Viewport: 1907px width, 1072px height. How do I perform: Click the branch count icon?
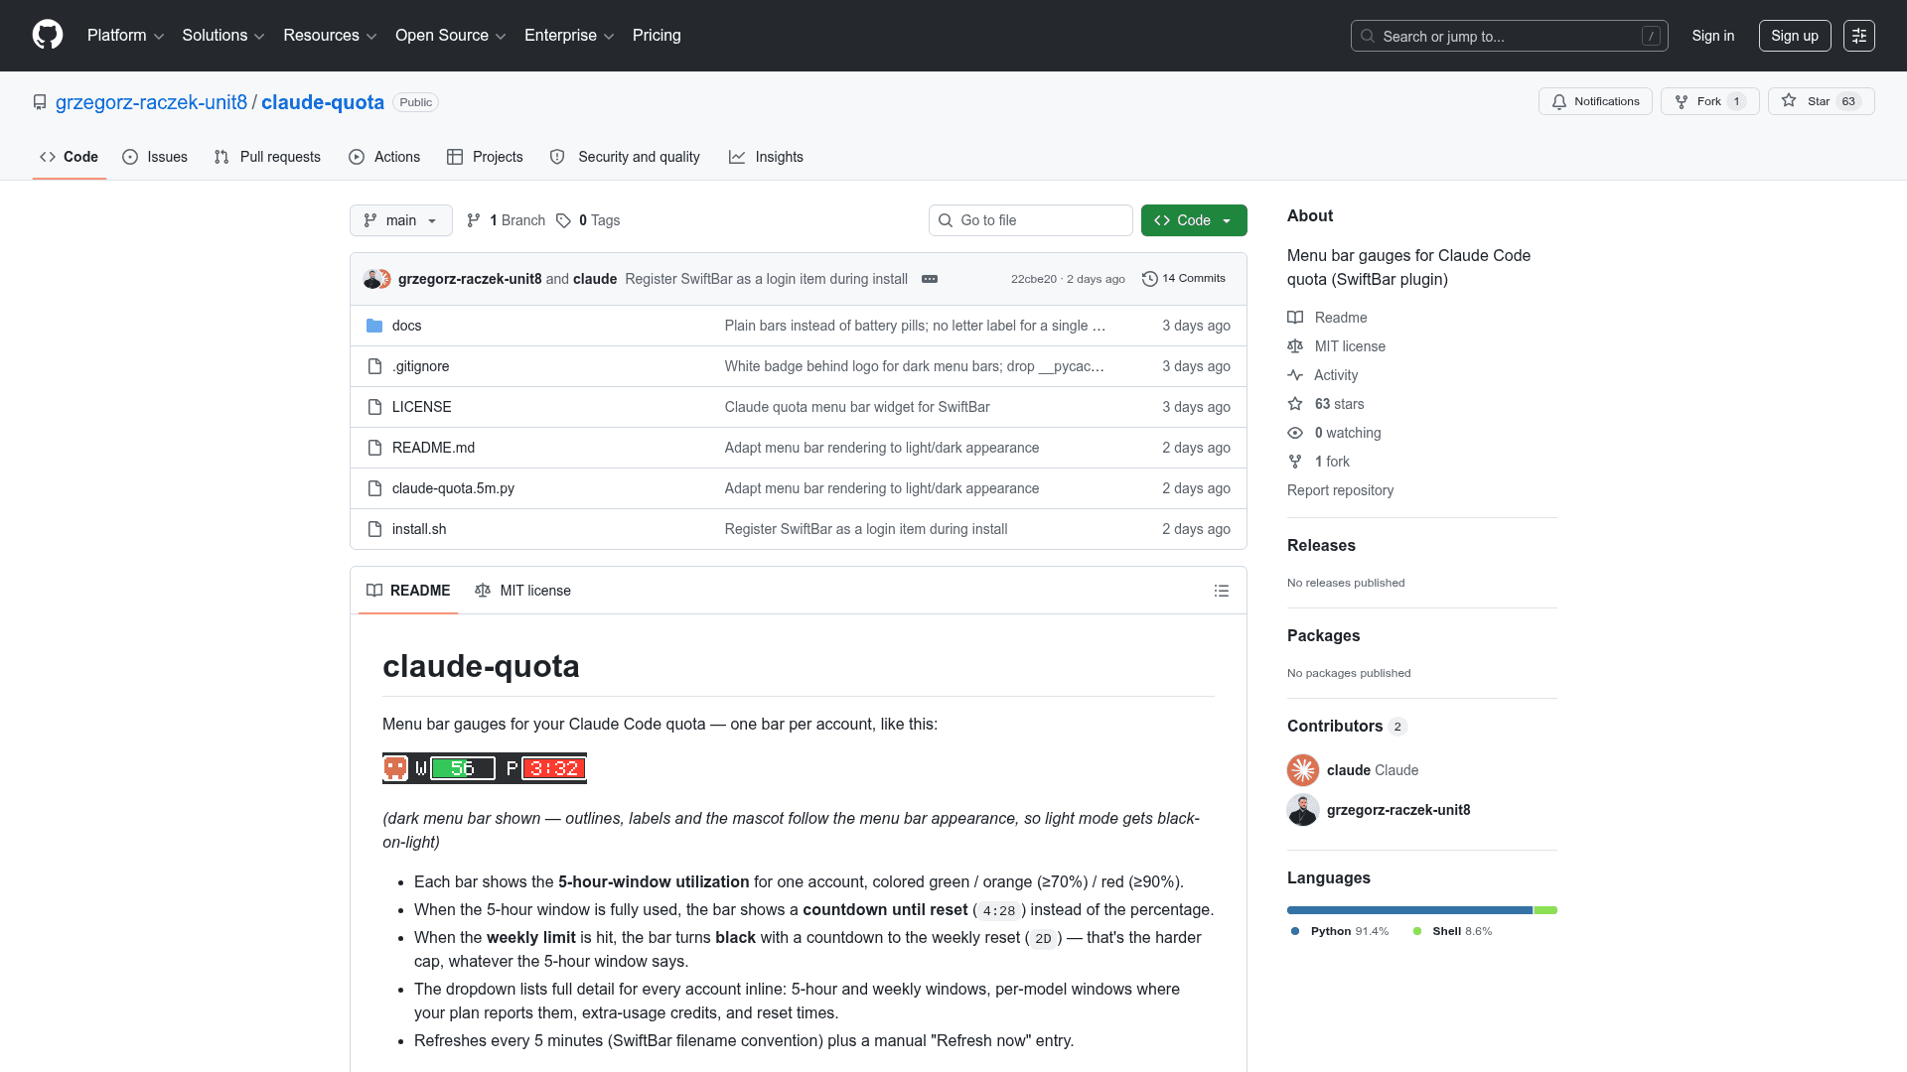(474, 220)
